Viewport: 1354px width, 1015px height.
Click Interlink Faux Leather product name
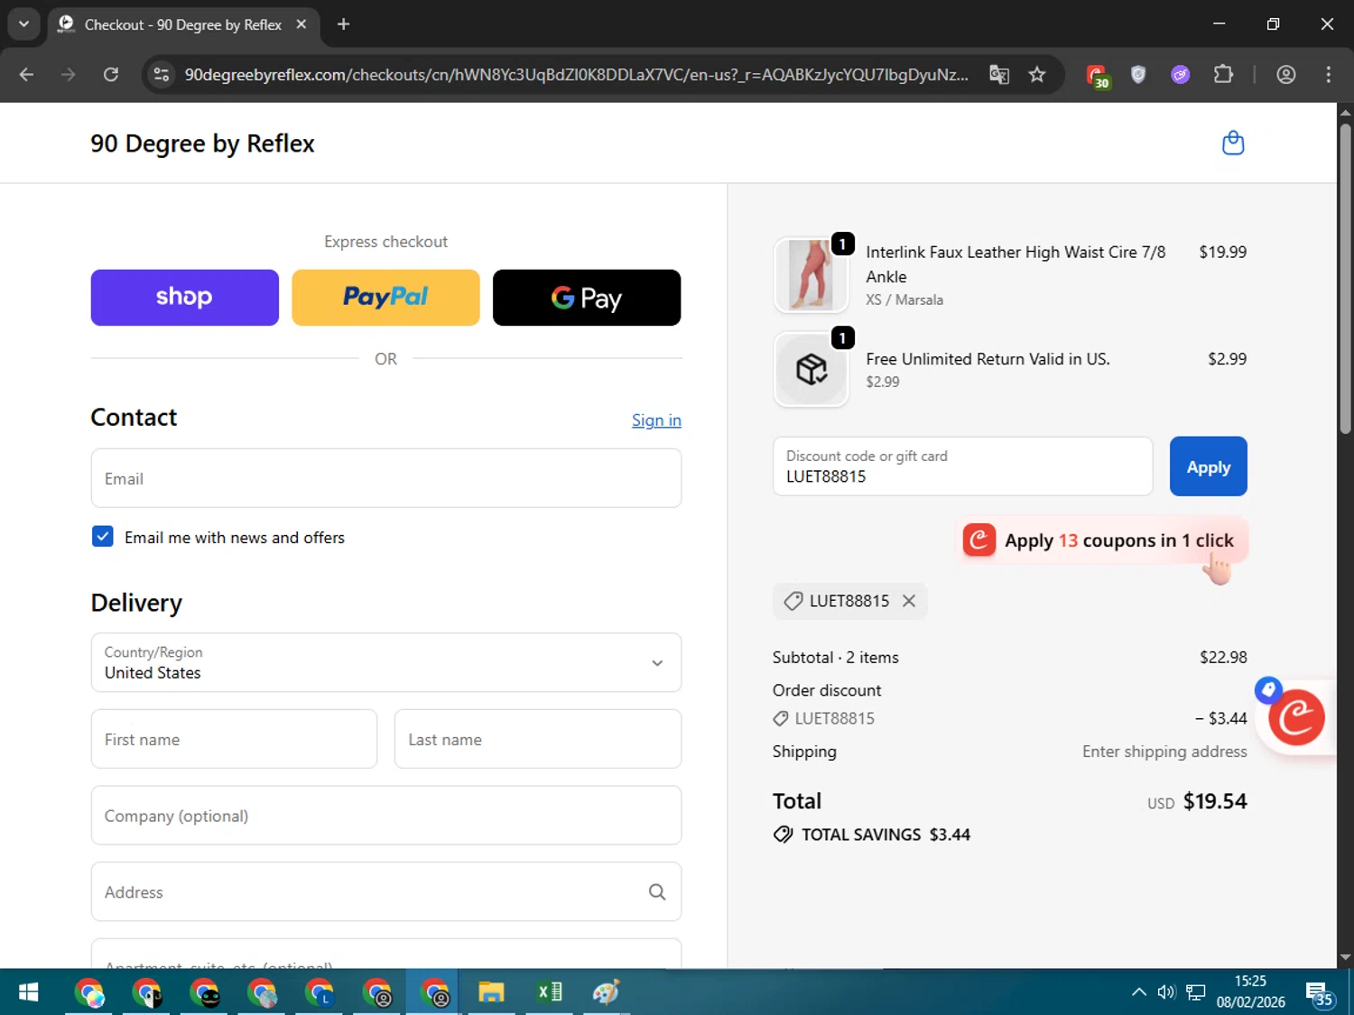tap(1015, 264)
